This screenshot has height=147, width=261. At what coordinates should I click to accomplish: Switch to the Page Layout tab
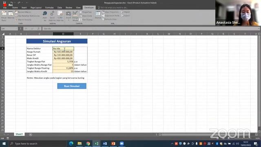click(36, 8)
